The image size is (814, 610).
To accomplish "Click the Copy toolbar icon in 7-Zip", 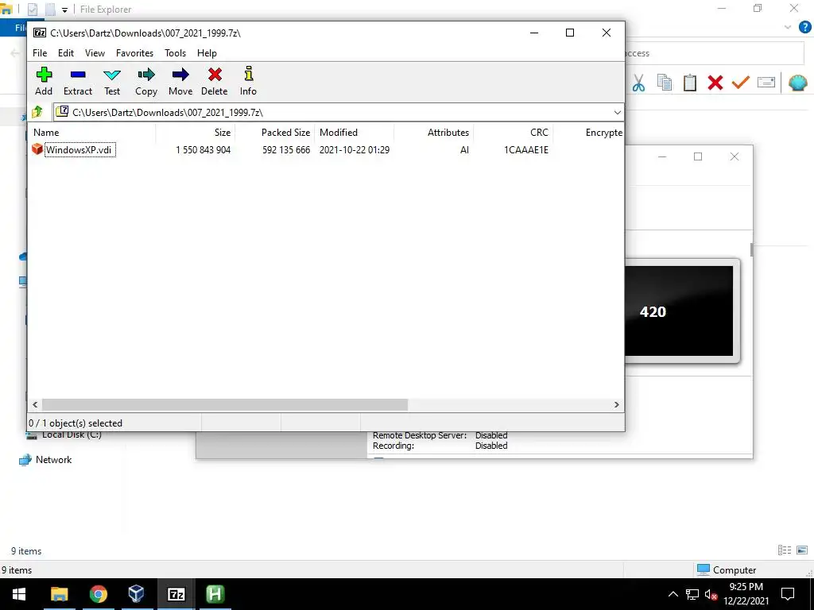I will point(146,82).
